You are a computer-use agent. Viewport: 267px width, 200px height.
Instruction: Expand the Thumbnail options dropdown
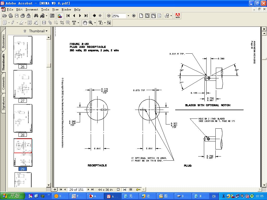coord(38,31)
